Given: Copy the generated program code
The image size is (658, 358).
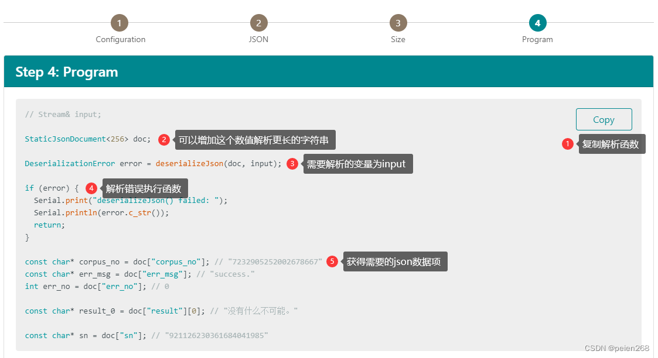Looking at the screenshot, I should pos(604,119).
